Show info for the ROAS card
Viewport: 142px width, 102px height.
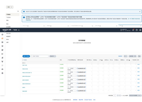[x=82, y=26]
